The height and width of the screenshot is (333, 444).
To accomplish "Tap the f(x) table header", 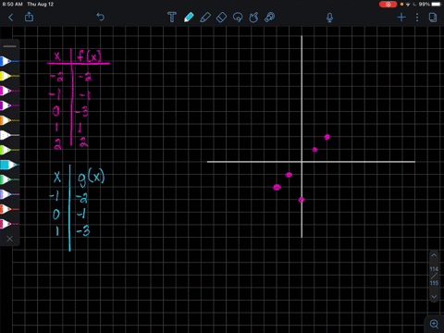I will point(89,55).
